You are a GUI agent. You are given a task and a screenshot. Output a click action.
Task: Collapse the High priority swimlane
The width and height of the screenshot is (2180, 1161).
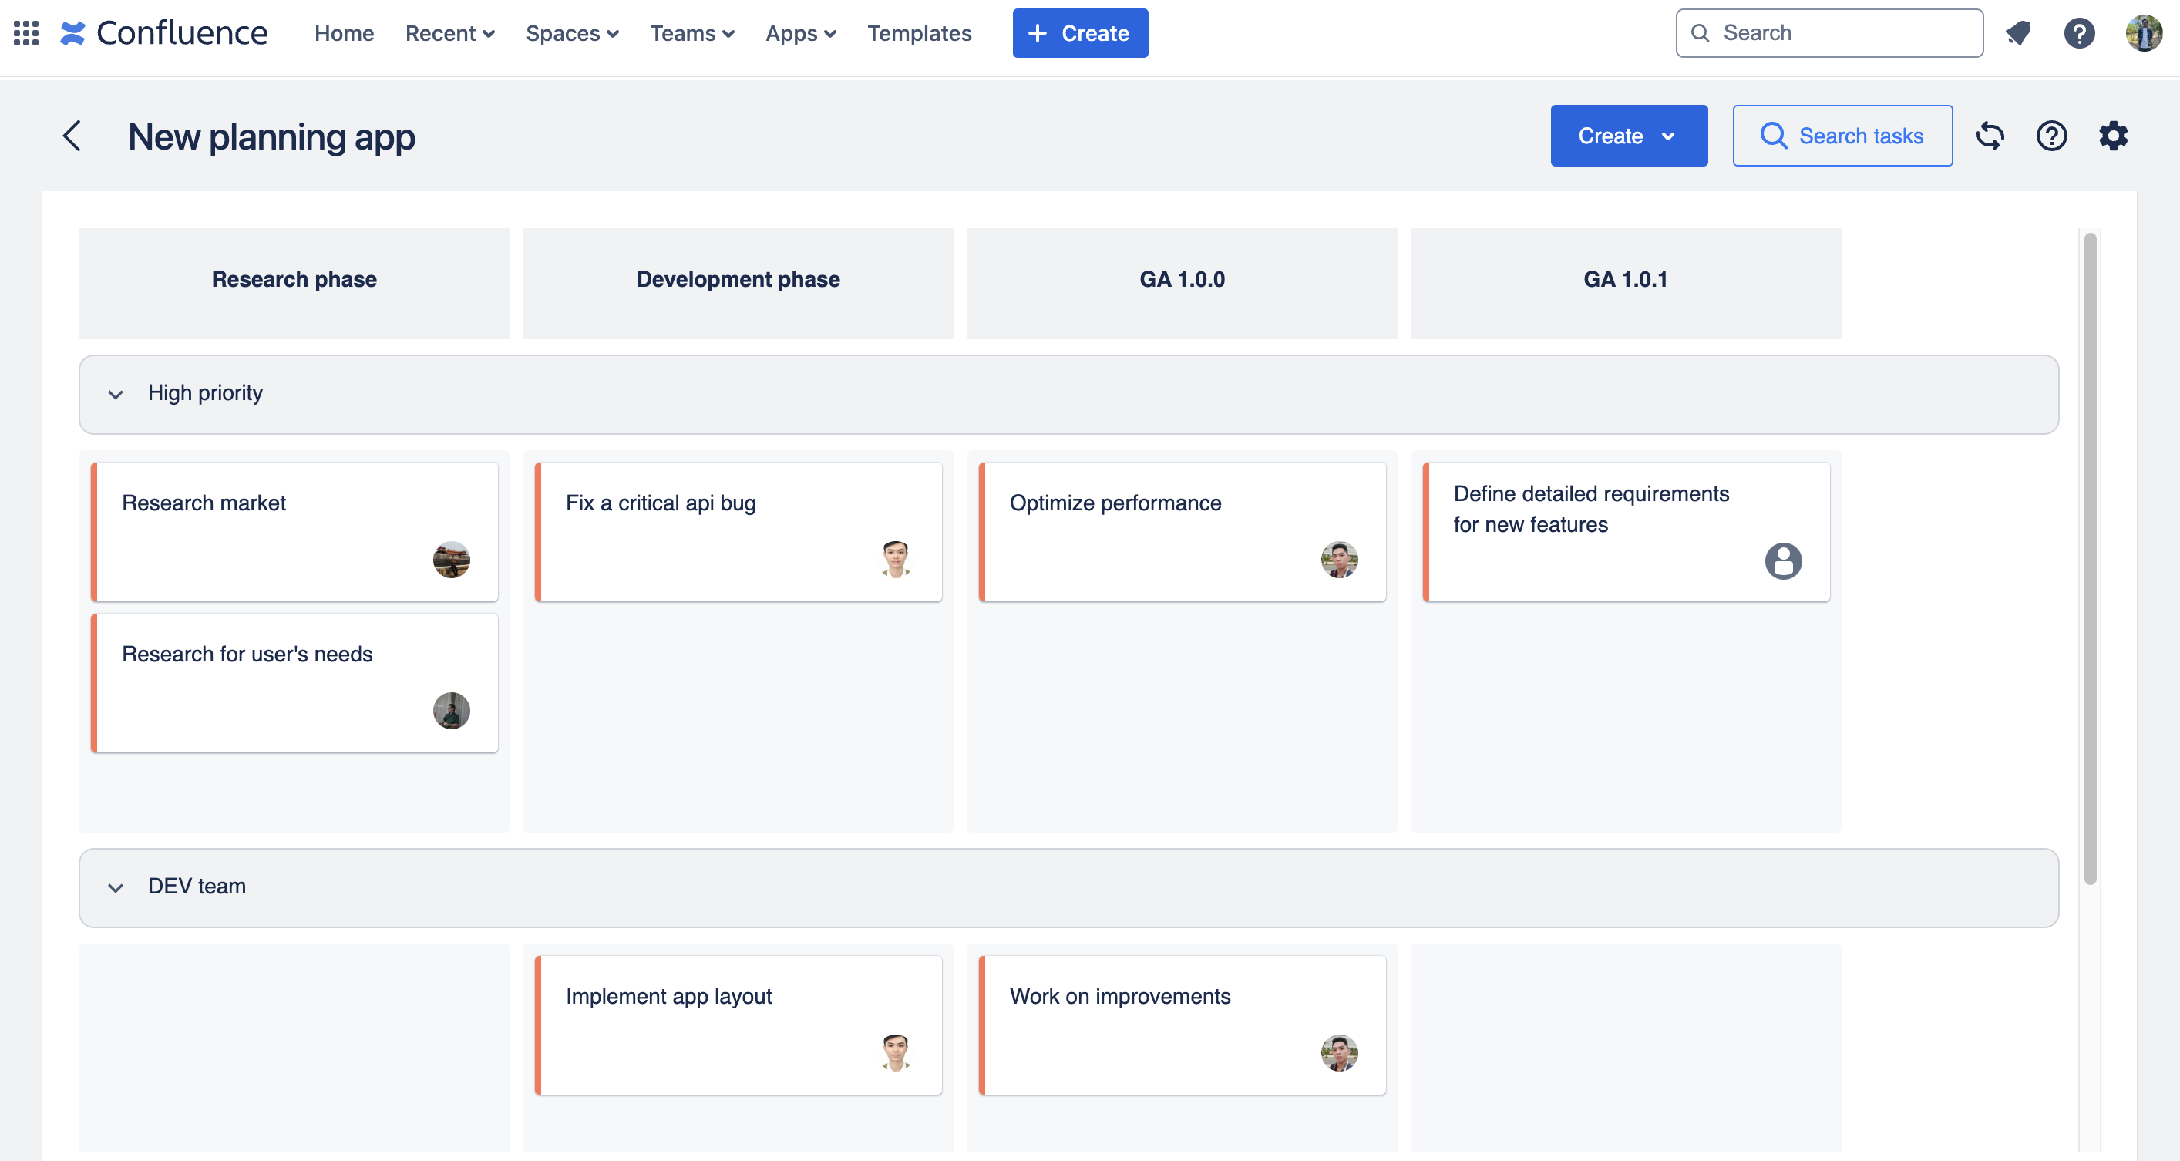(x=116, y=395)
